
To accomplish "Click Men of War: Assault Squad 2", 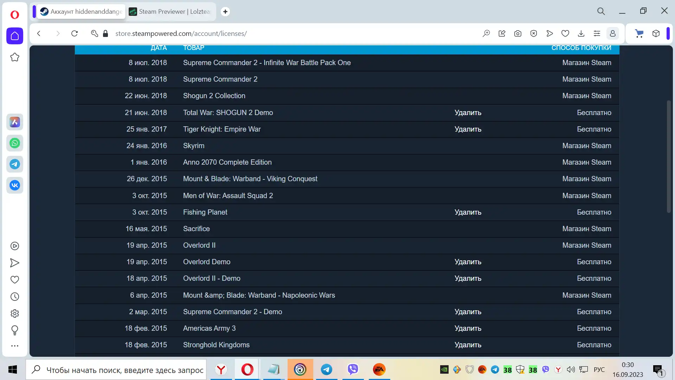I will coord(228,196).
